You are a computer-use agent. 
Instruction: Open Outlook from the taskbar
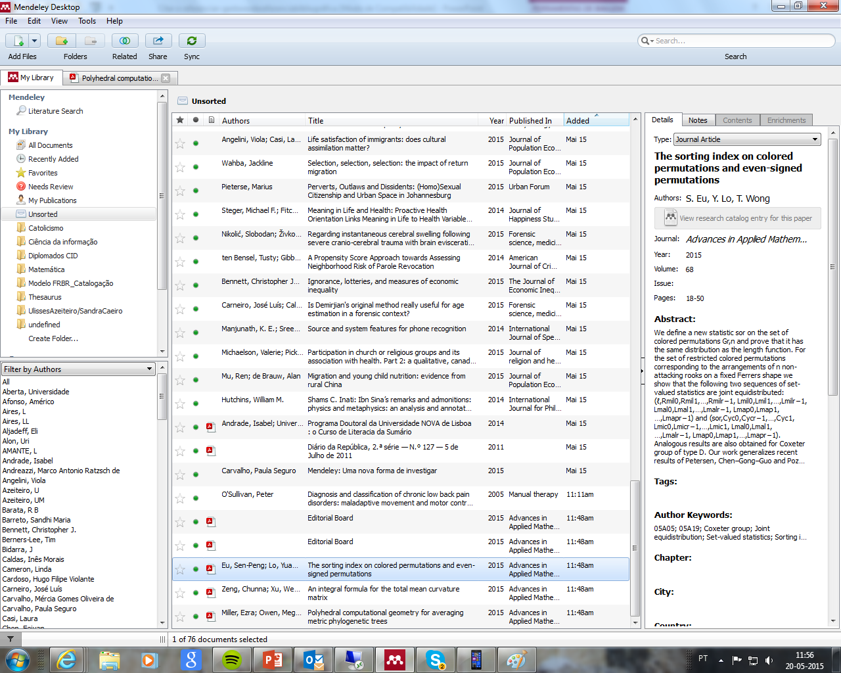pyautogui.click(x=313, y=660)
